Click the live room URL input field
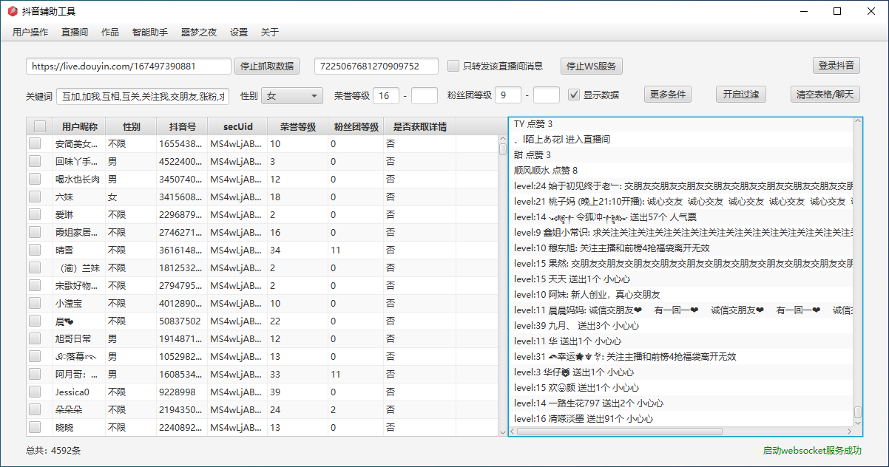 129,66
